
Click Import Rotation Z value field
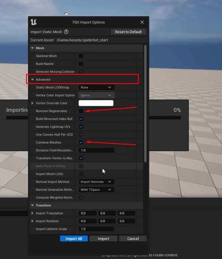point(126,221)
